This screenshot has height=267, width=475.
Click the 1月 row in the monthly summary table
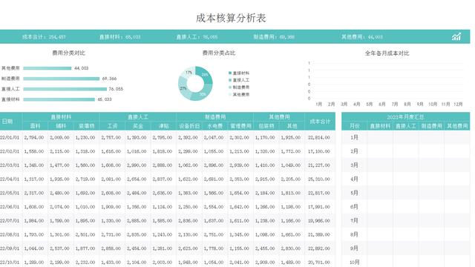tap(406, 137)
